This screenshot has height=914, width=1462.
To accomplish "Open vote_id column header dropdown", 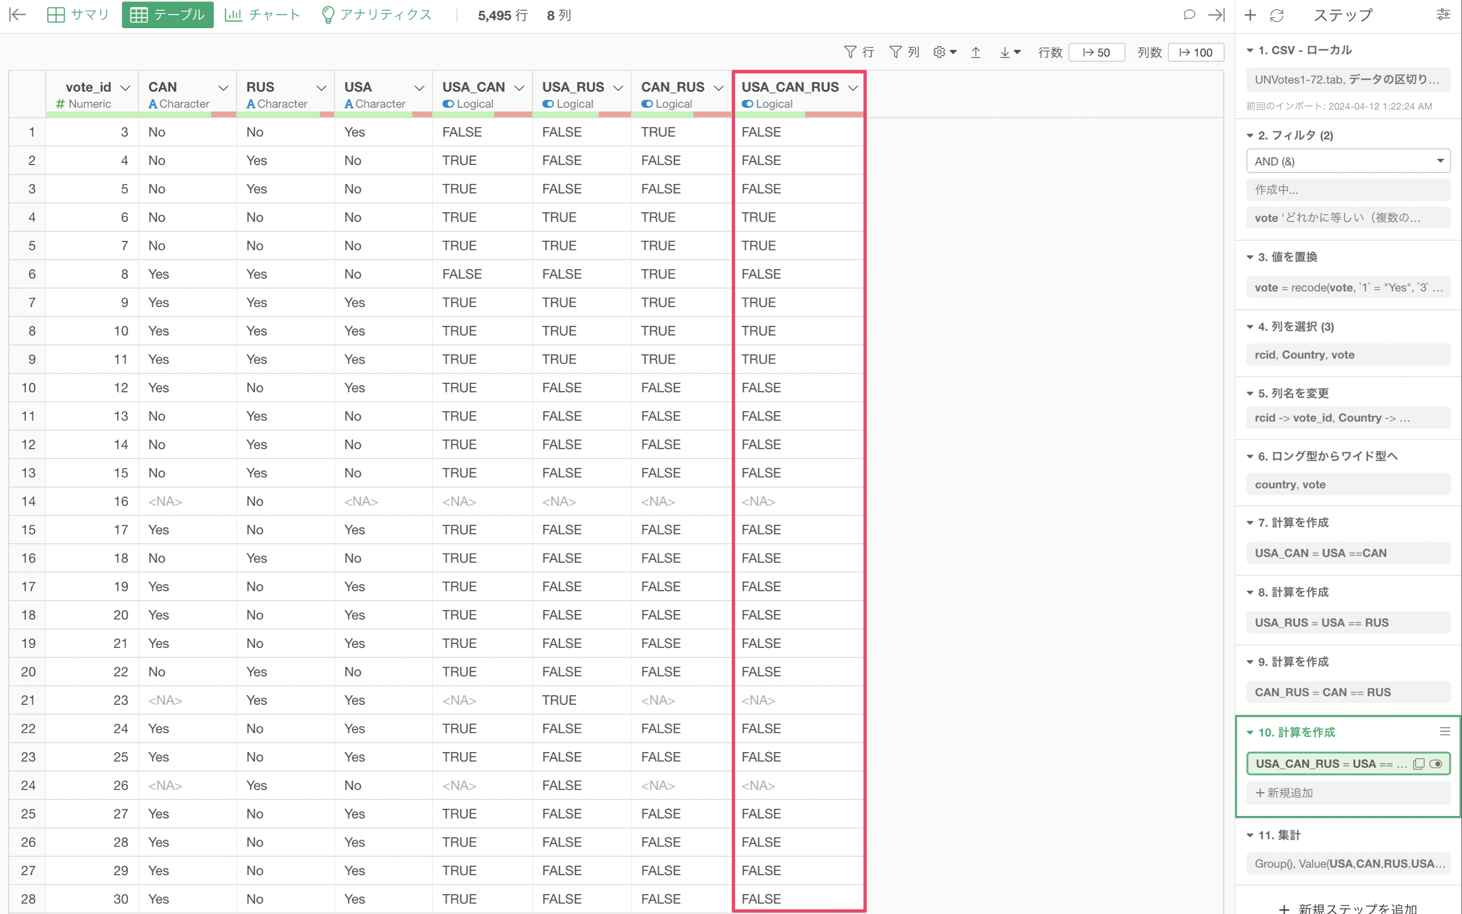I will coord(126,88).
